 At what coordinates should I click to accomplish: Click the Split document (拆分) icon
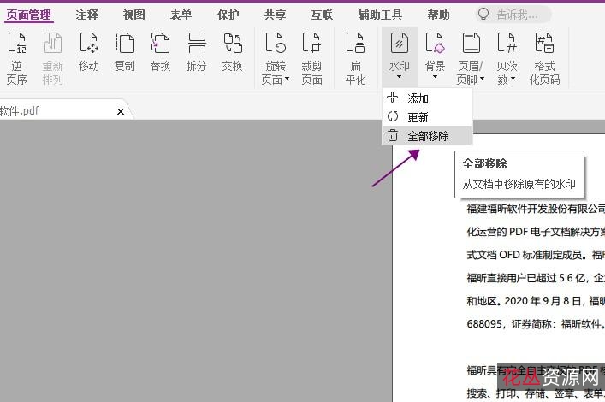click(197, 43)
